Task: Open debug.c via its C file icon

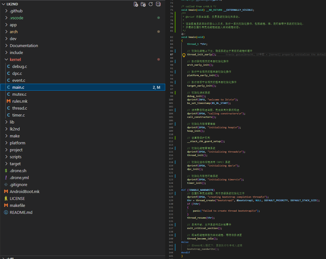Action: click(9, 67)
